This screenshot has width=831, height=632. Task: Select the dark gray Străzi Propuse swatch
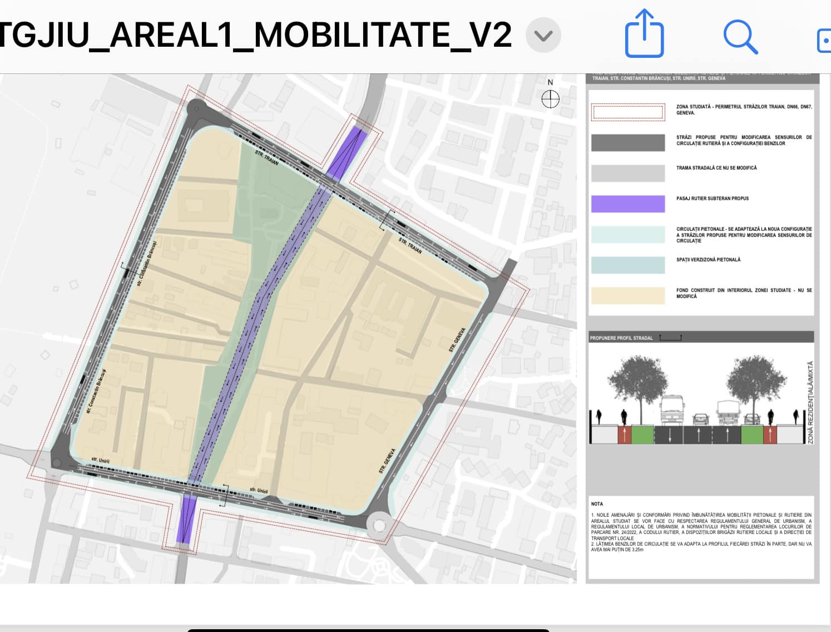[627, 142]
